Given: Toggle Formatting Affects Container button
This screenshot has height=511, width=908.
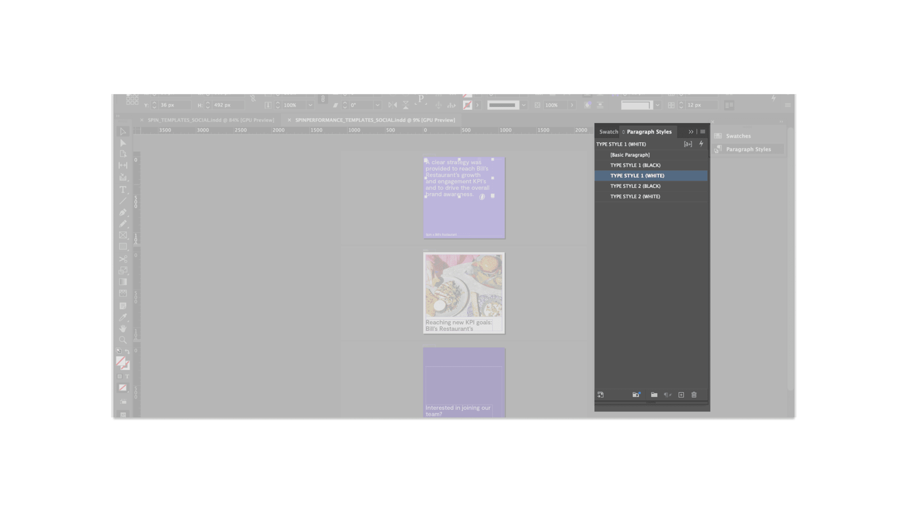Looking at the screenshot, I should (x=120, y=377).
